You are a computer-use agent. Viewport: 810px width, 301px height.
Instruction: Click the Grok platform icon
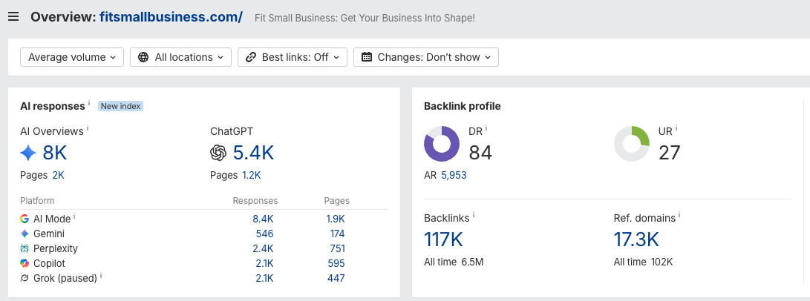tap(25, 279)
